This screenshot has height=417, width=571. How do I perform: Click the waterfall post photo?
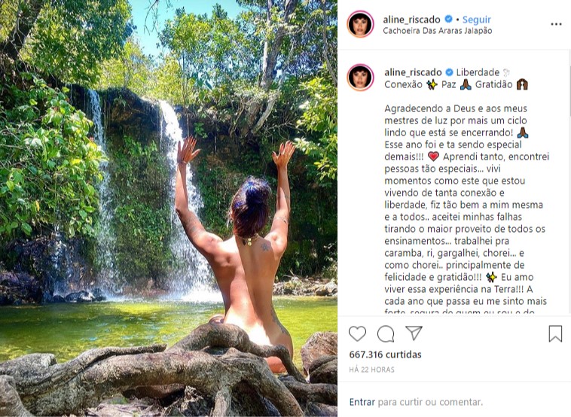[169, 208]
